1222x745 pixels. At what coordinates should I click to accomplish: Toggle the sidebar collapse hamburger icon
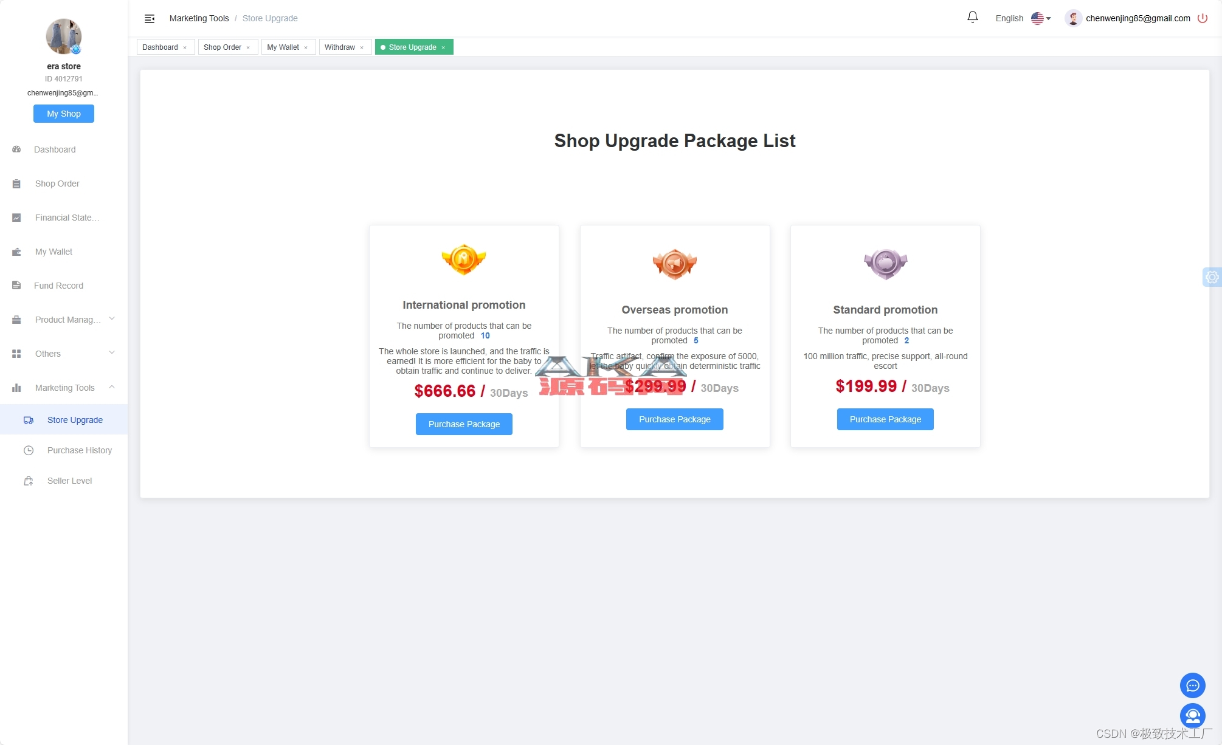(x=150, y=19)
